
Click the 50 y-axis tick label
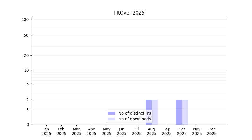(26, 35)
